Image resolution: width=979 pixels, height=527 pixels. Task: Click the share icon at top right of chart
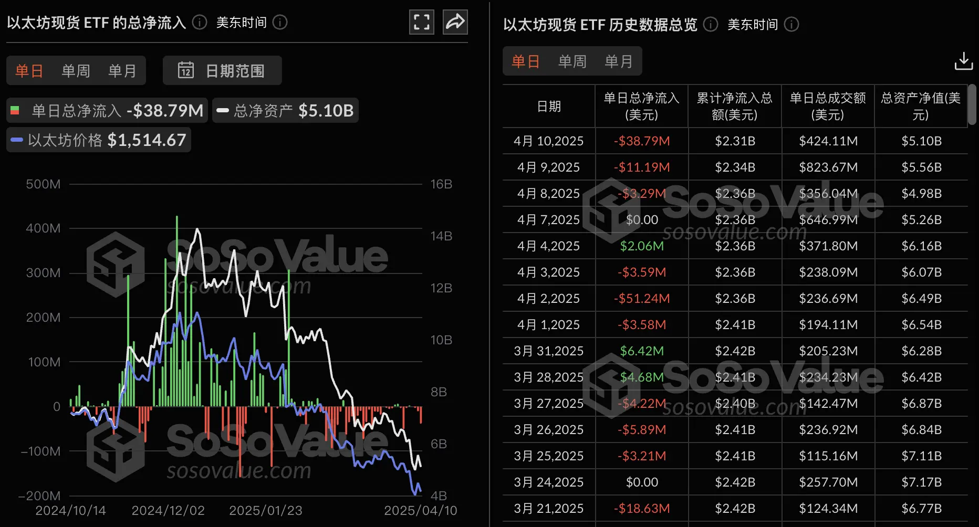click(x=455, y=22)
